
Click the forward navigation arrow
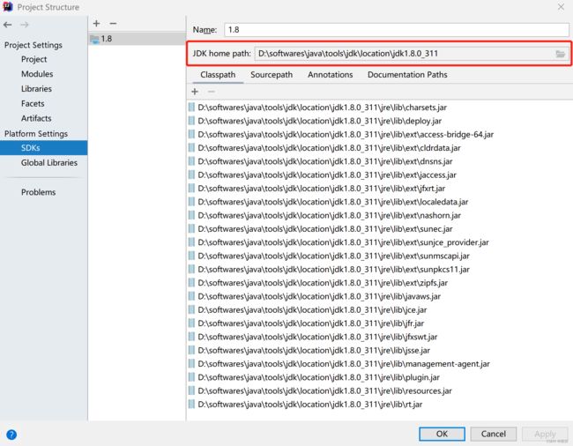[25, 25]
